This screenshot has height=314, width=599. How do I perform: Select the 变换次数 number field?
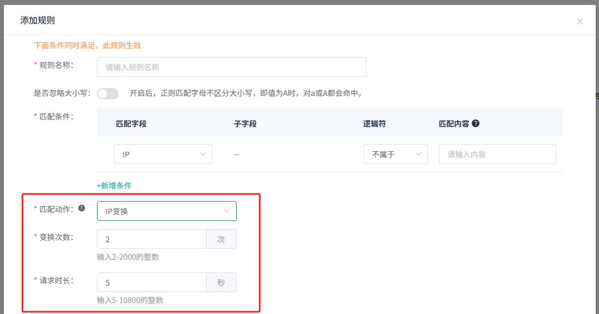tap(151, 239)
